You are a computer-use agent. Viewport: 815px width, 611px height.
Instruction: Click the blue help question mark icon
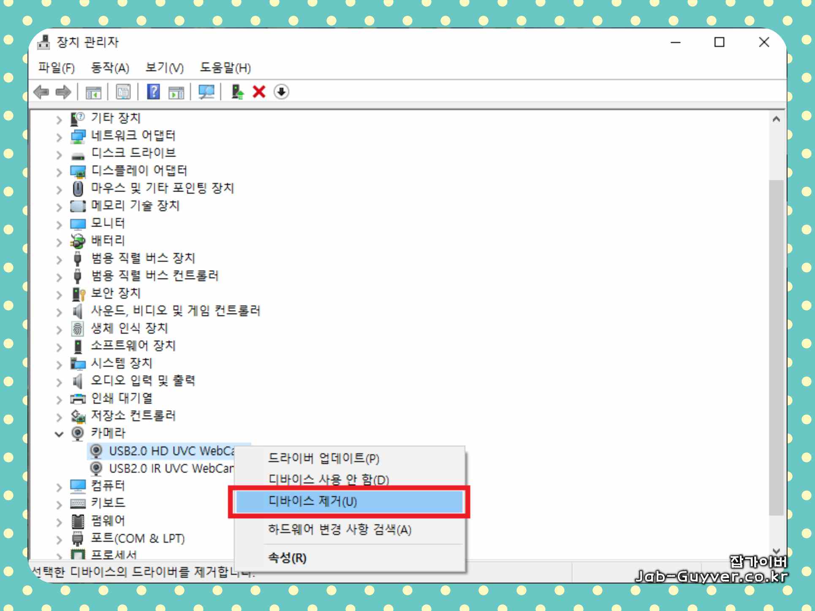[153, 92]
